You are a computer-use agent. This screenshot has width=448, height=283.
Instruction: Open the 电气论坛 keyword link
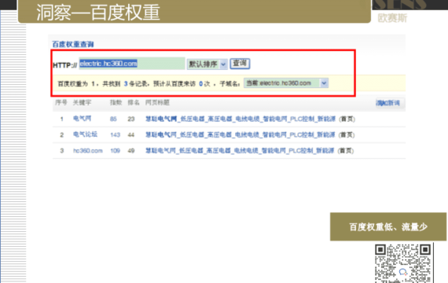click(85, 134)
